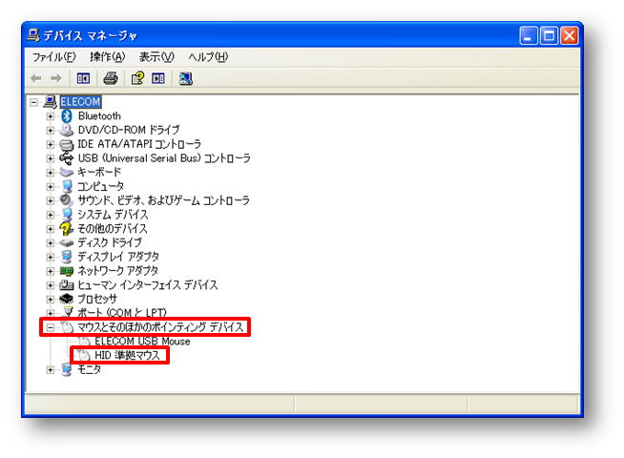Click the title bar device manager icon
Screen dimensions: 624x458
(x=33, y=35)
